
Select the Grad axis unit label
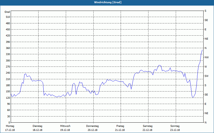7,12
